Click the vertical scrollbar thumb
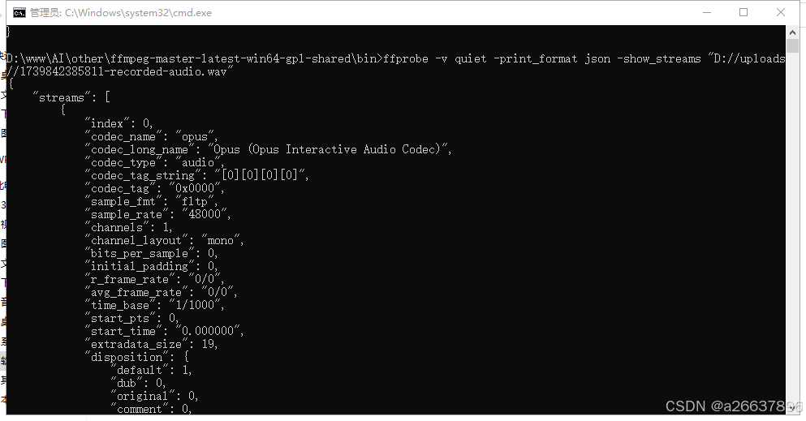The height and width of the screenshot is (421, 806). pos(792,45)
